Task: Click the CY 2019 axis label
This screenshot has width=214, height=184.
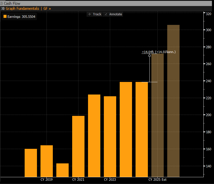Action: point(47,180)
